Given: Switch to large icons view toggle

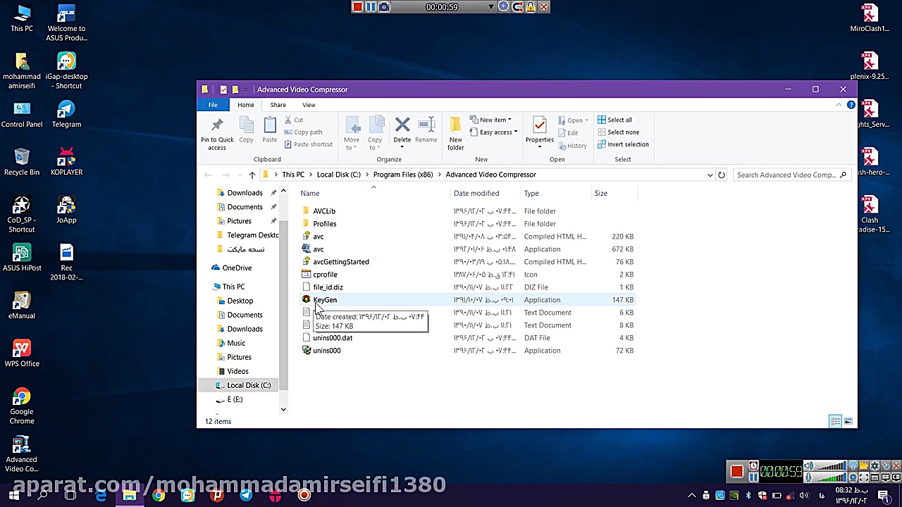Looking at the screenshot, I should click(x=848, y=421).
